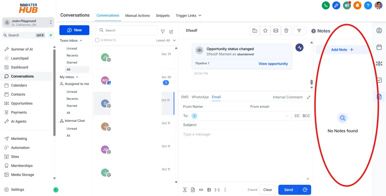Click the green lightning quick actions icon

point(51,35)
